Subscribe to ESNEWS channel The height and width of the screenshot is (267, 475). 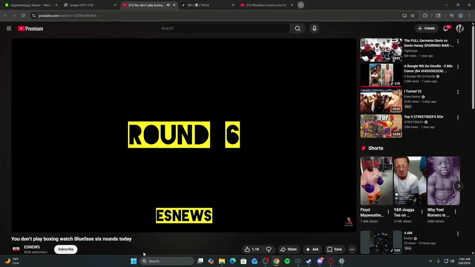tap(66, 249)
